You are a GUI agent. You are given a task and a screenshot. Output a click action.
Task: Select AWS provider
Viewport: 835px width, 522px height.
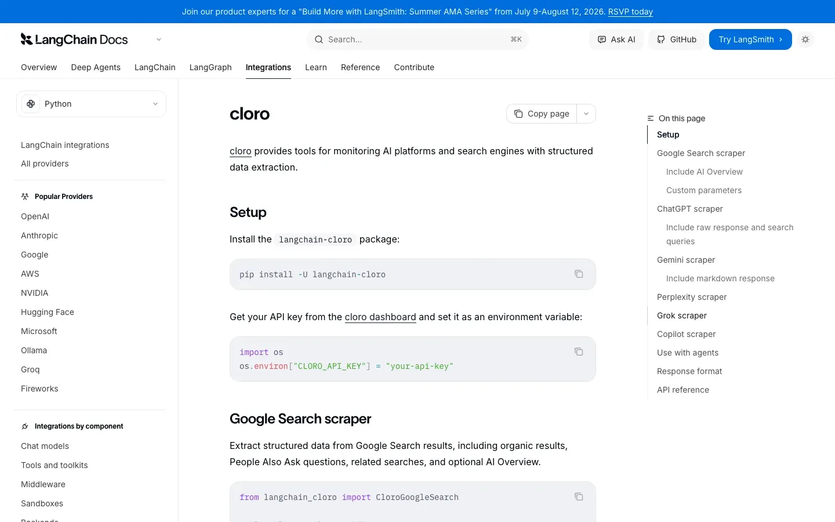click(30, 274)
